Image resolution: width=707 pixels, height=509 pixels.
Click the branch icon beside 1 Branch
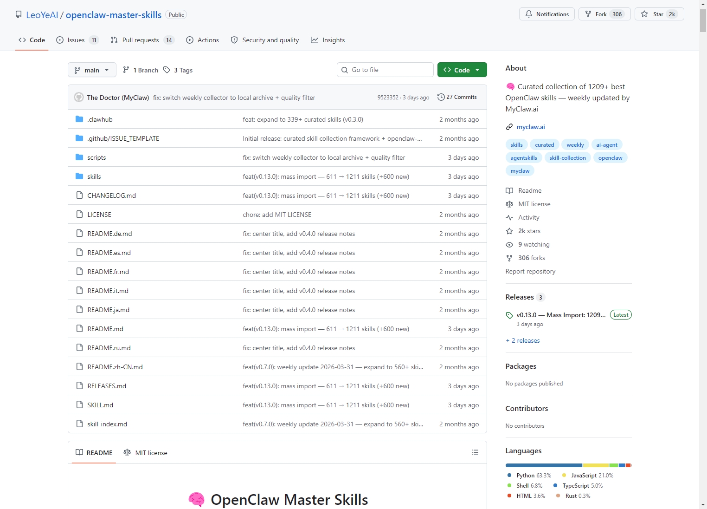click(126, 70)
